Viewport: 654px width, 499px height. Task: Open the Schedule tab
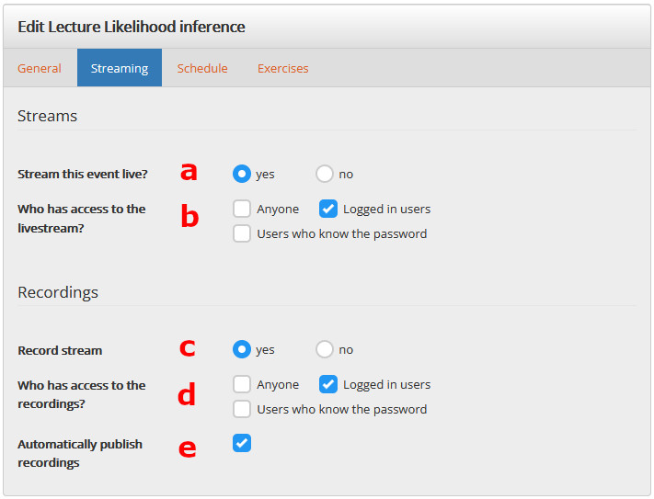tap(202, 68)
